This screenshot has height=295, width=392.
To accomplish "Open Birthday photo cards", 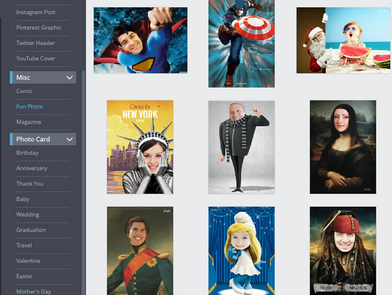I will (x=27, y=153).
